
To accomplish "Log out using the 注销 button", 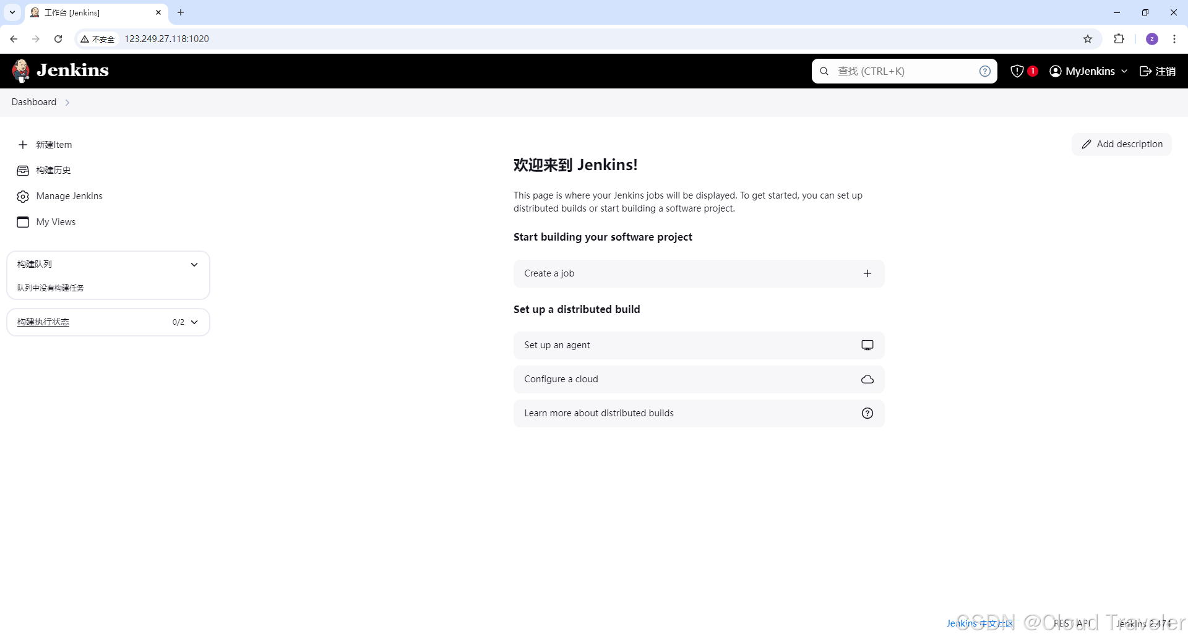I will coord(1158,71).
